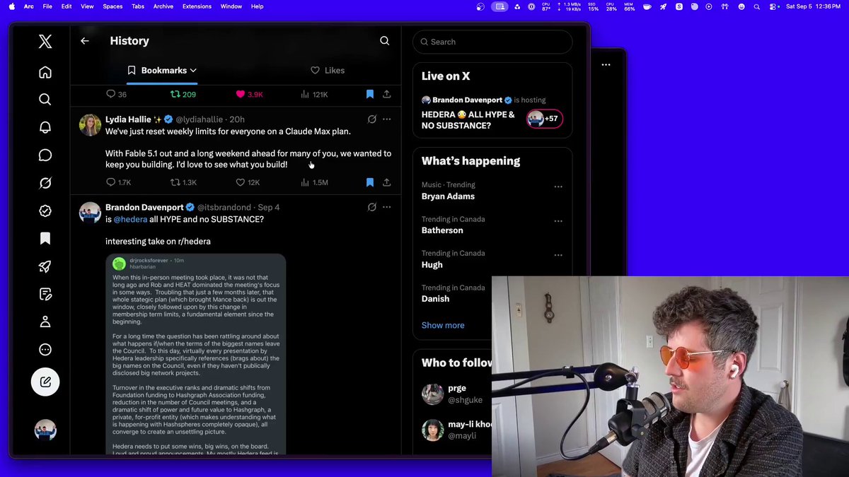
Task: Open Articles compose icon in sidebar
Action: coord(45,294)
